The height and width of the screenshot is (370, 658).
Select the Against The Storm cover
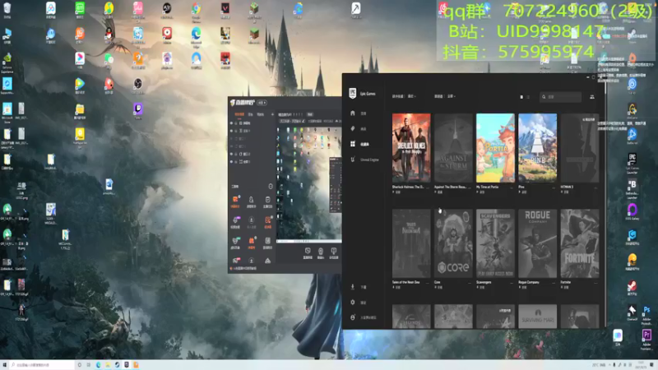(453, 148)
